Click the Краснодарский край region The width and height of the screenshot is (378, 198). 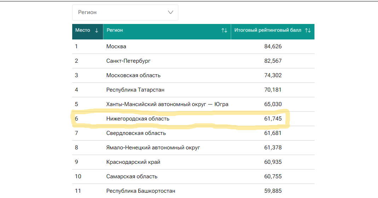click(133, 162)
